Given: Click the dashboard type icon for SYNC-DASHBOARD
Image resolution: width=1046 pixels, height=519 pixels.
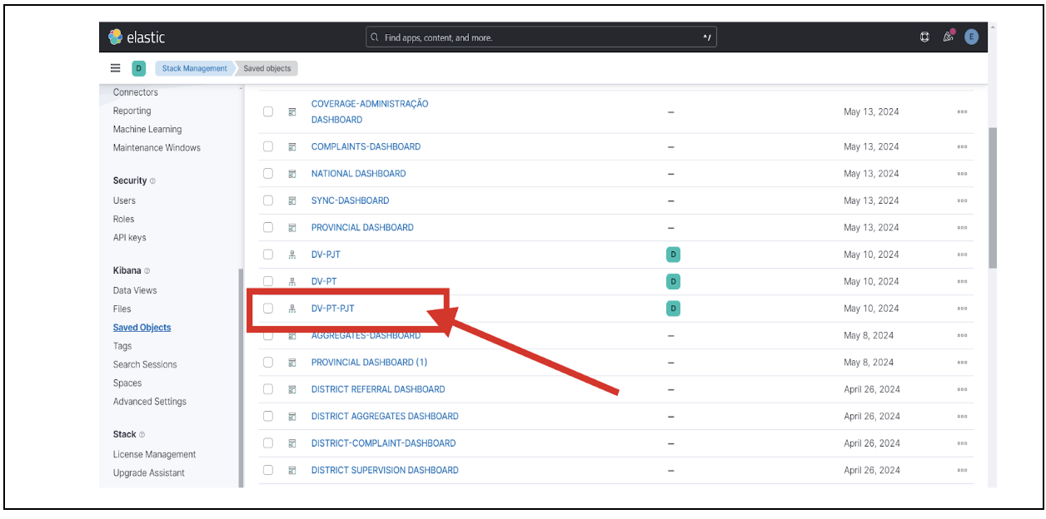Looking at the screenshot, I should 292,200.
